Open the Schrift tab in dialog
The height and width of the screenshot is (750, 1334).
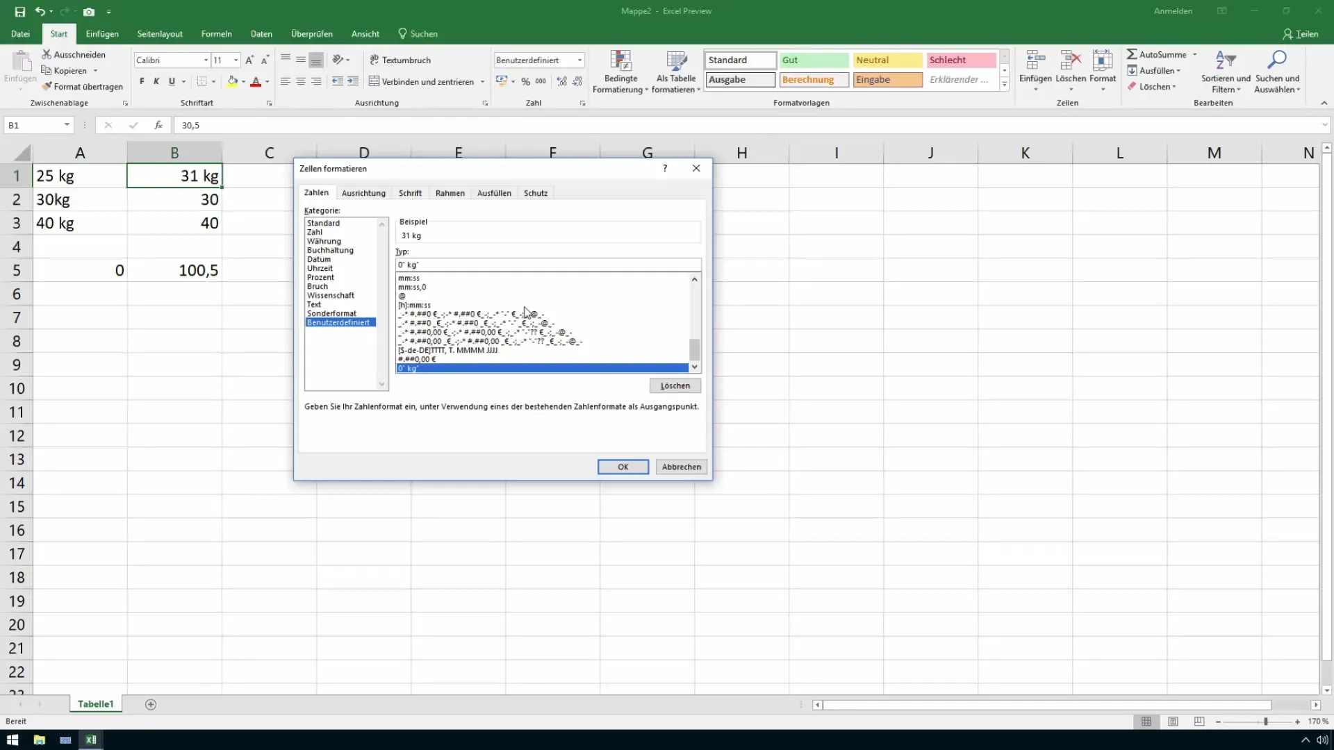click(x=410, y=193)
